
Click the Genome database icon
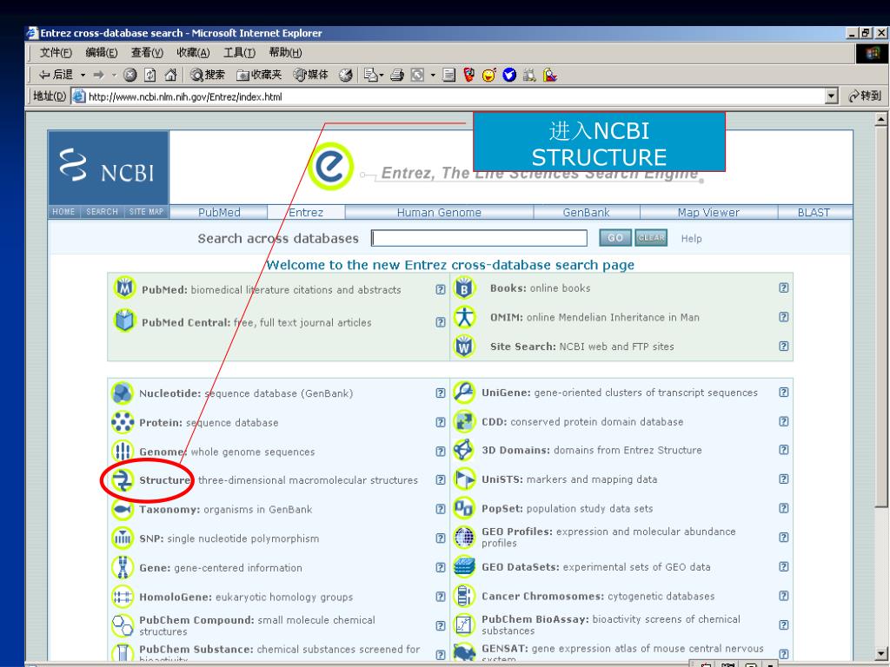(x=123, y=452)
